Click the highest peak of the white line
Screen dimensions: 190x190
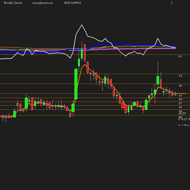point(82,25)
